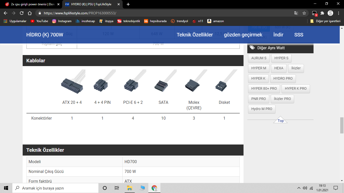
Task: Open the translate page icon
Action: 296,13
